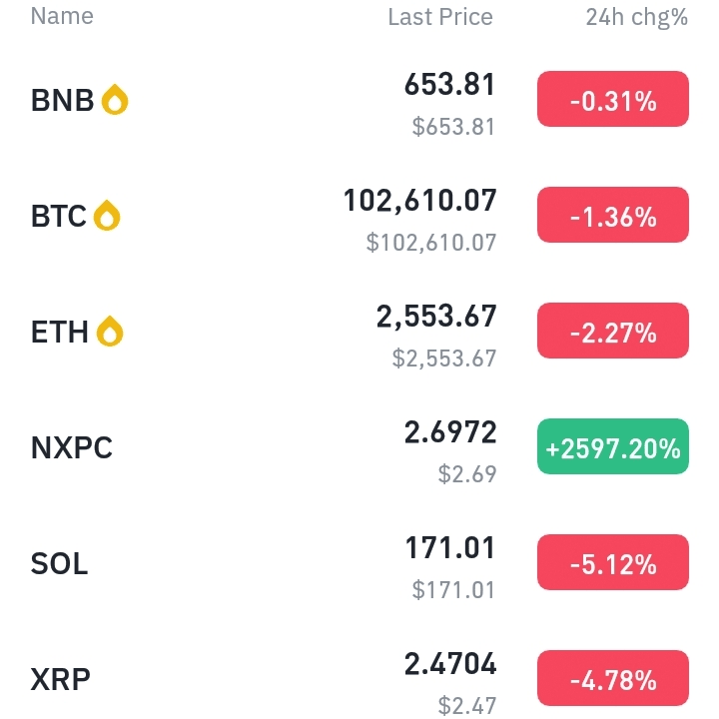Screen dimensions: 719x719
Task: Toggle BNB -0.31% change badge
Action: (x=613, y=99)
